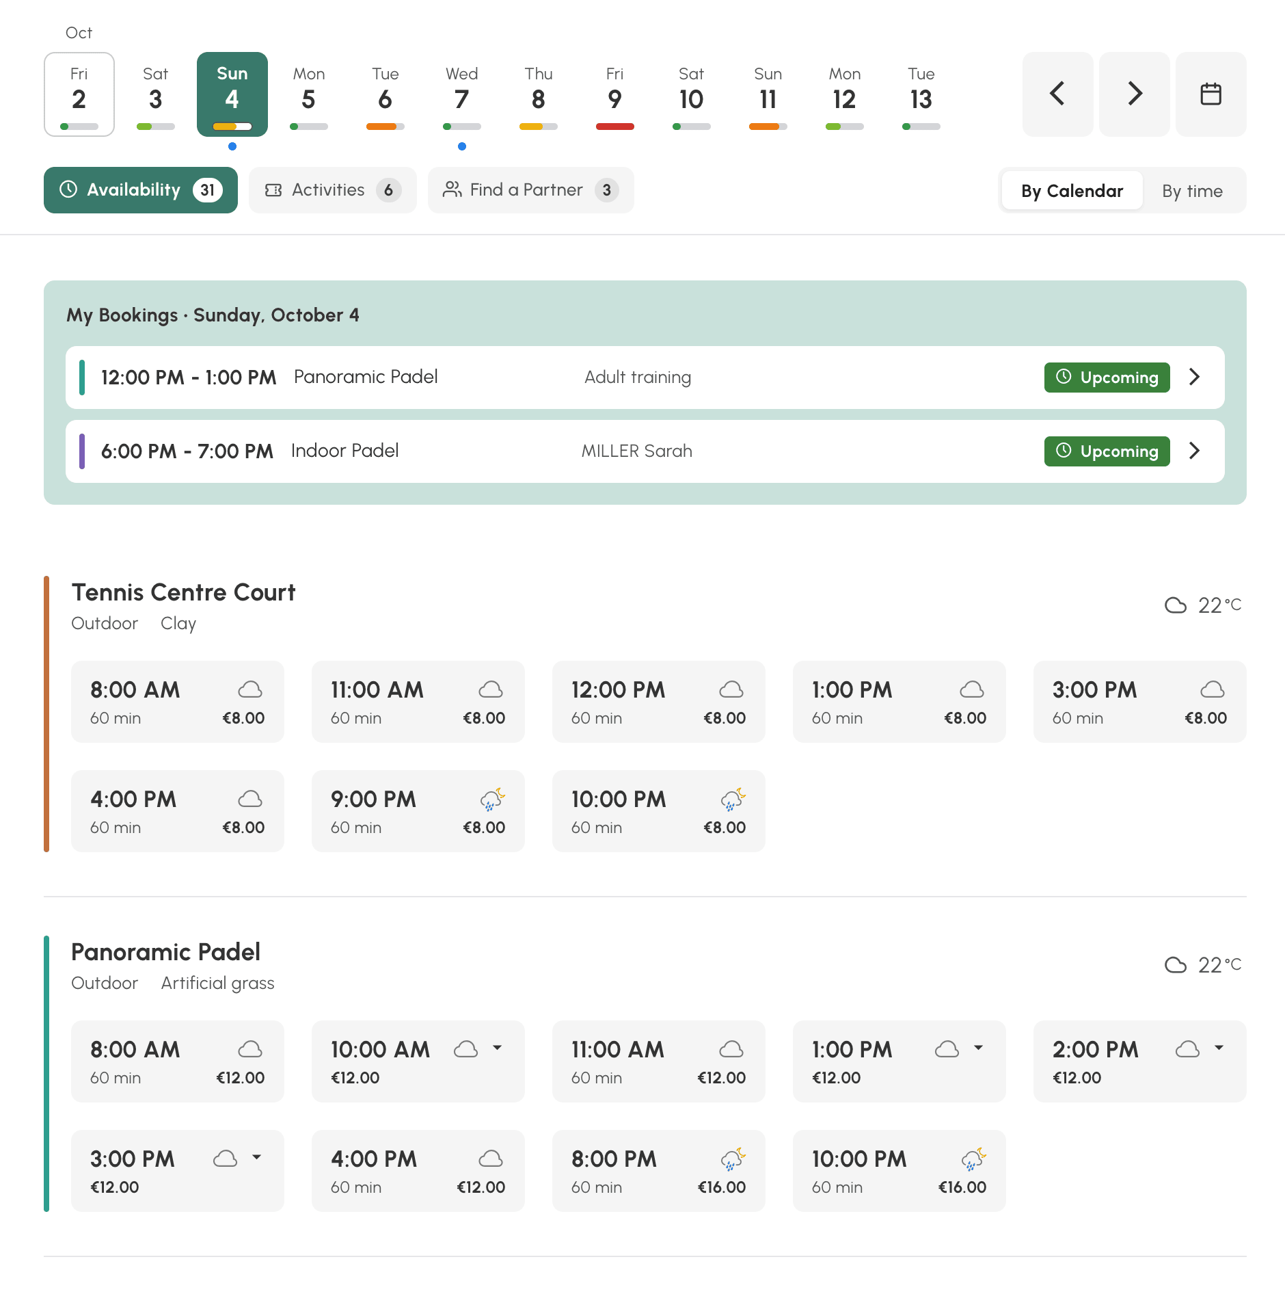Expand duration options for Panoramic 10:00 AM slot
The image size is (1285, 1294).
click(498, 1048)
